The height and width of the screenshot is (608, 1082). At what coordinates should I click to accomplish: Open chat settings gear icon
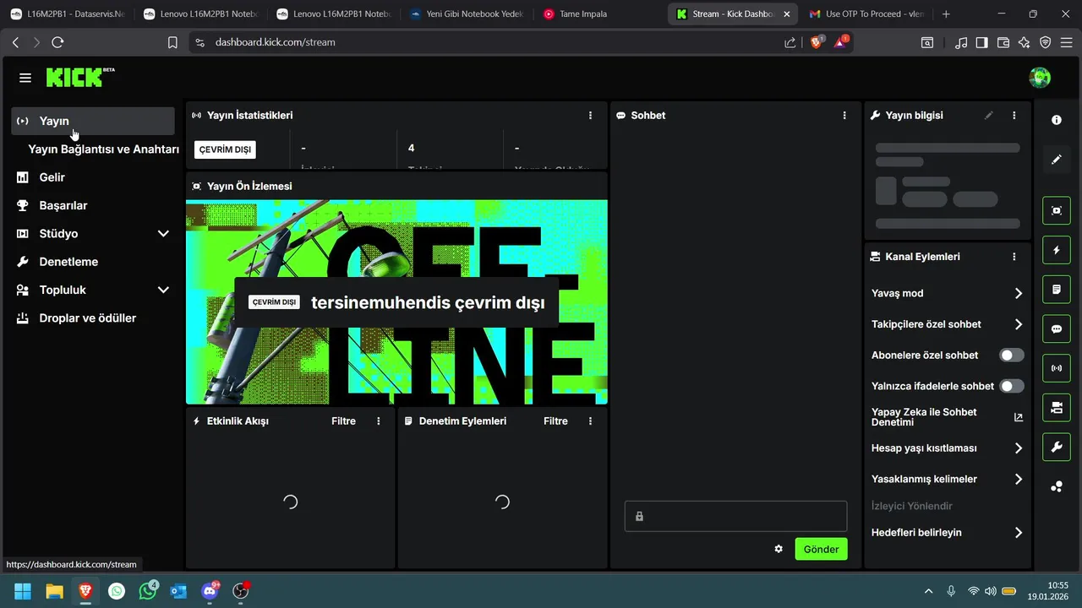tap(779, 549)
